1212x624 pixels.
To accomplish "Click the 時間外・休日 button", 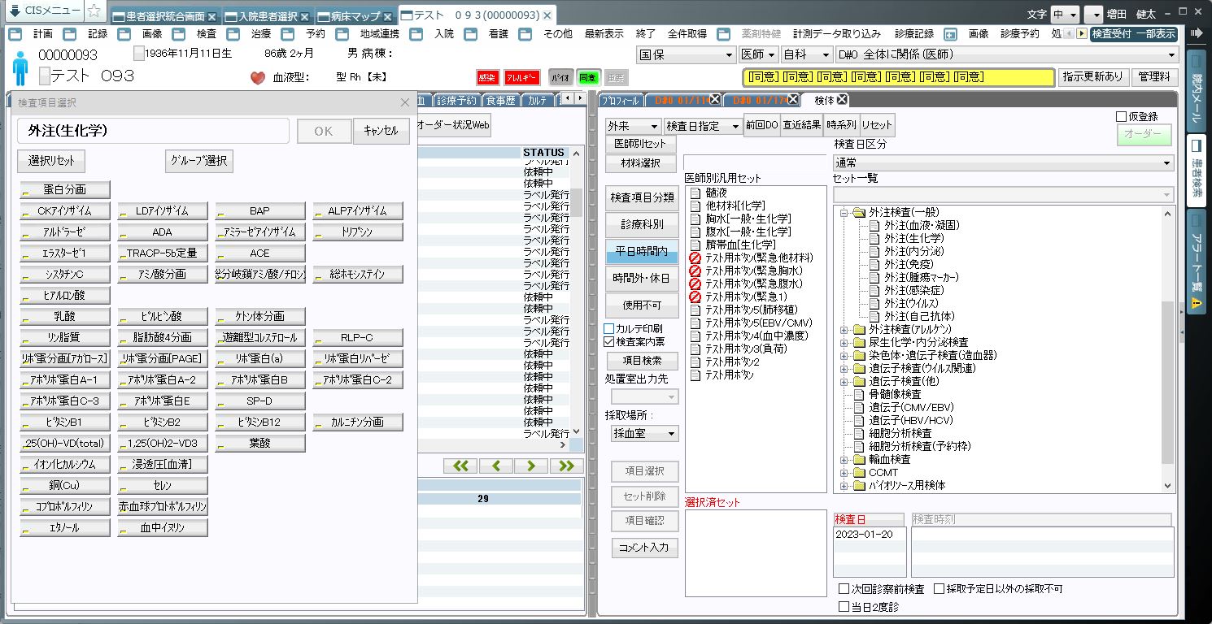I will (642, 278).
